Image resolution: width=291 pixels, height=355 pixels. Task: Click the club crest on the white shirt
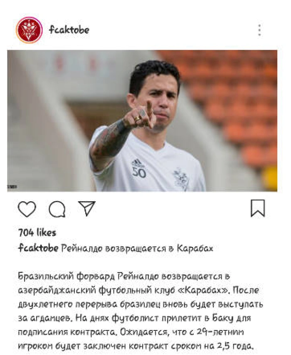180,179
